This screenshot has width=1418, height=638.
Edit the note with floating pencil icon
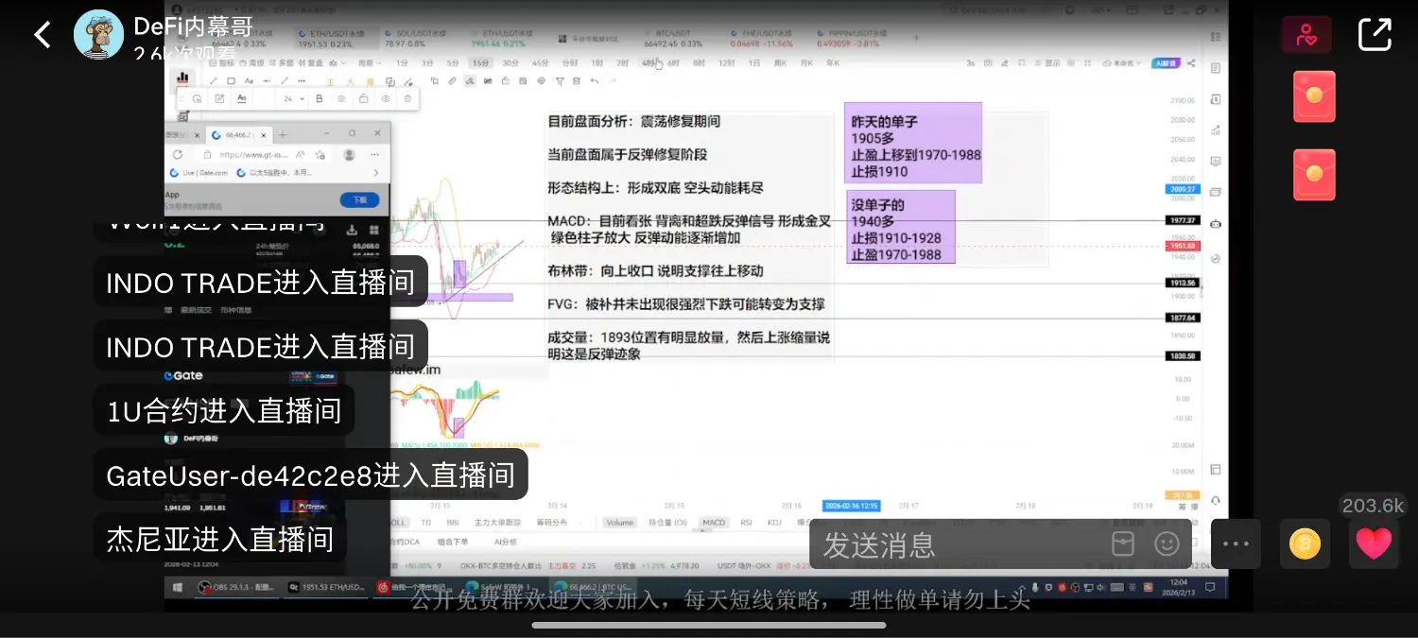pos(219,98)
